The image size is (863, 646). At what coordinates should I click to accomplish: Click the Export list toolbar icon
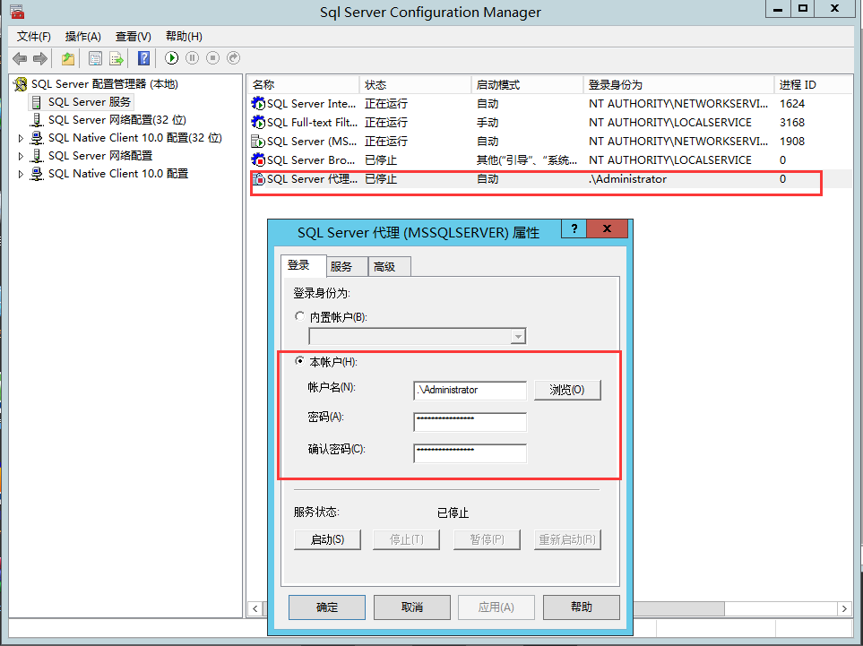tap(117, 58)
